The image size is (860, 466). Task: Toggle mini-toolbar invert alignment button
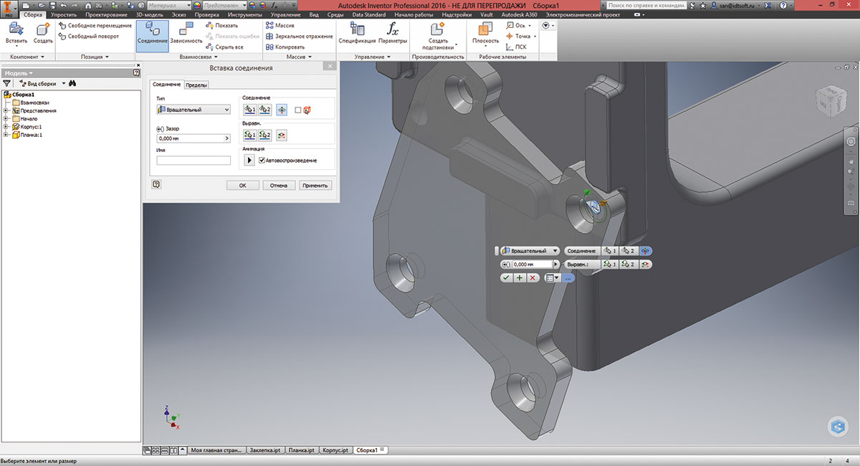(x=646, y=265)
